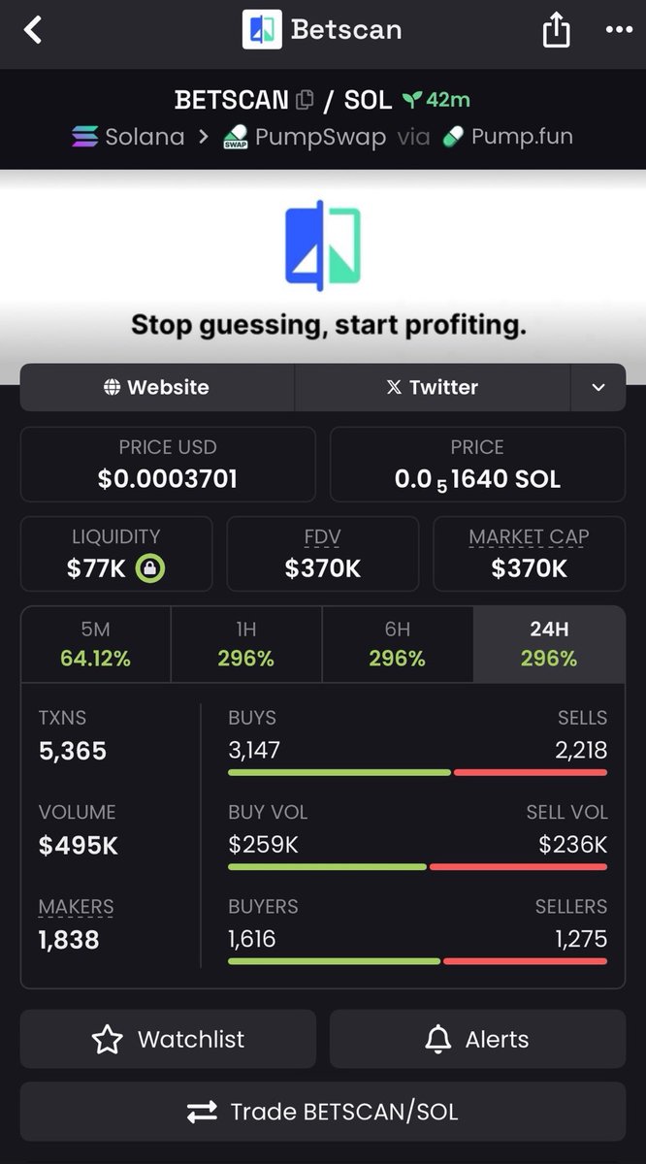Open the Alerts button
This screenshot has height=1164, width=646.
coord(477,1039)
